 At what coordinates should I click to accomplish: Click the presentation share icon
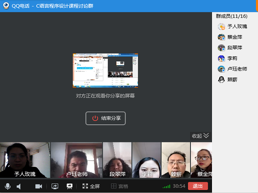69,187
